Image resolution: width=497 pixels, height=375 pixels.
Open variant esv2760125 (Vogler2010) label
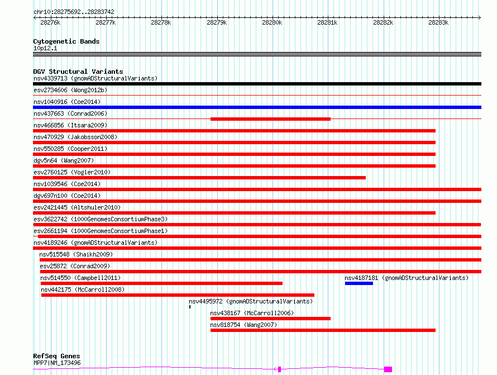tap(72, 172)
